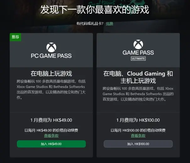
Task: Join PC Game Pass for HK$49.00
Action: (x=51, y=144)
